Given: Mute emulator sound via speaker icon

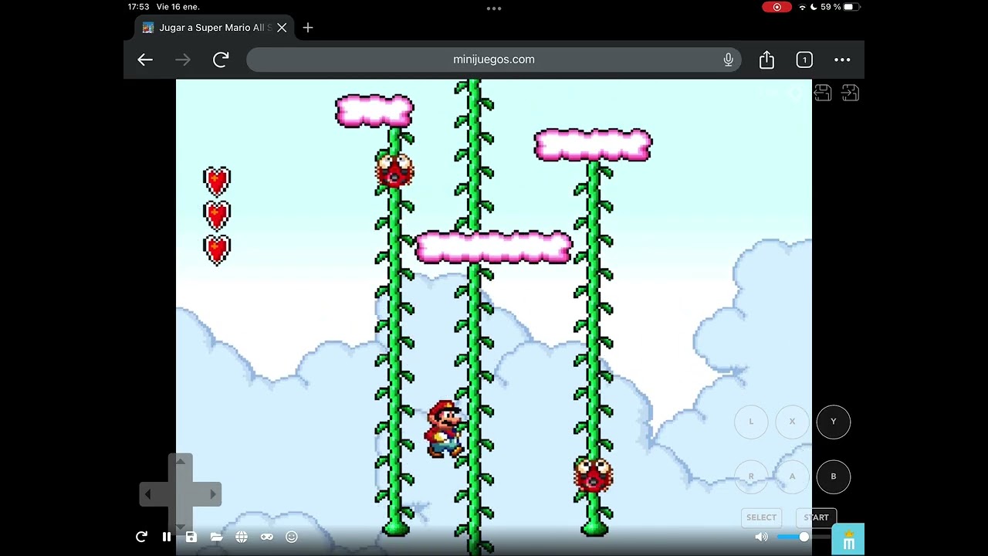Looking at the screenshot, I should pyautogui.click(x=761, y=537).
